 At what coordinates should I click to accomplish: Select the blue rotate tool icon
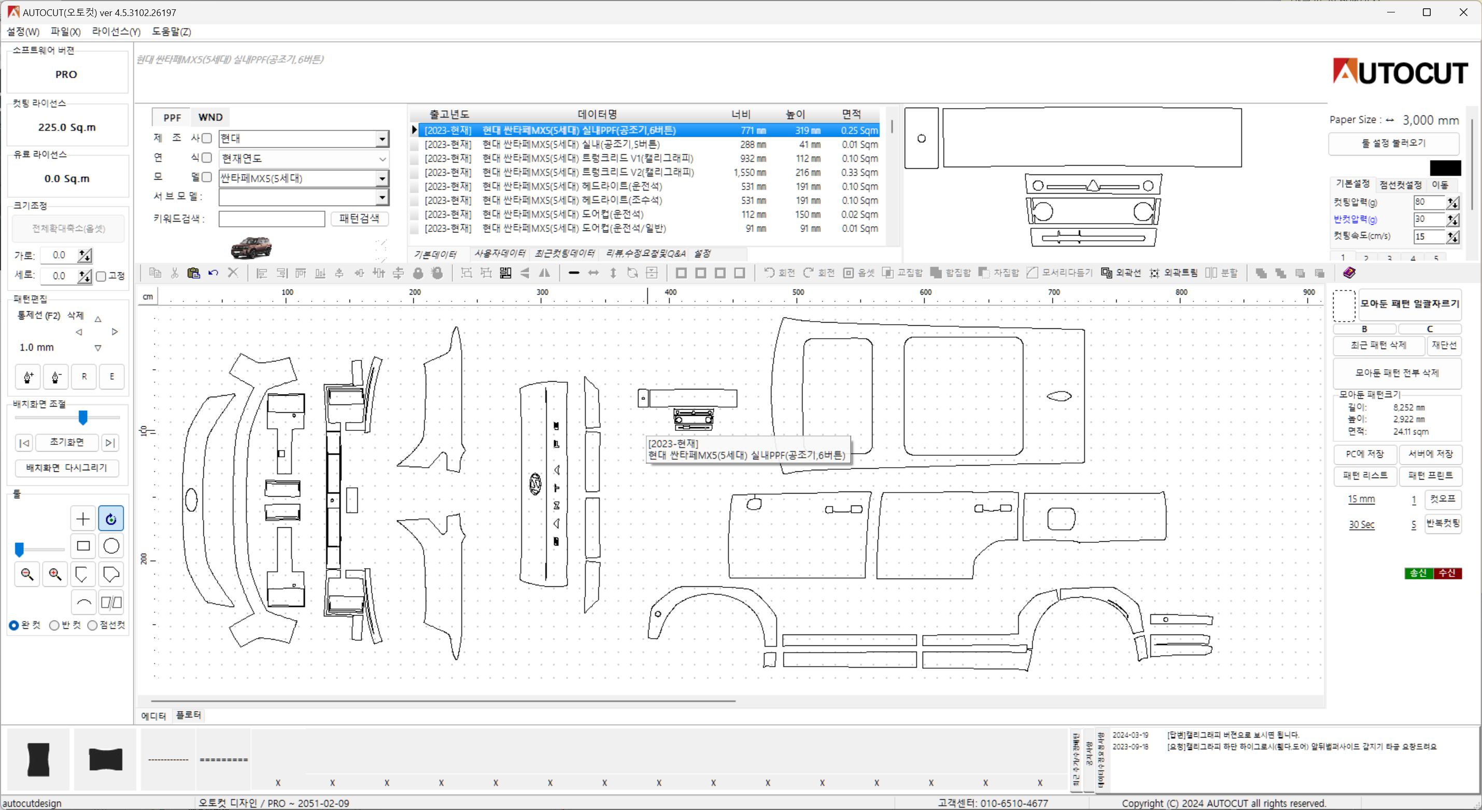point(111,518)
